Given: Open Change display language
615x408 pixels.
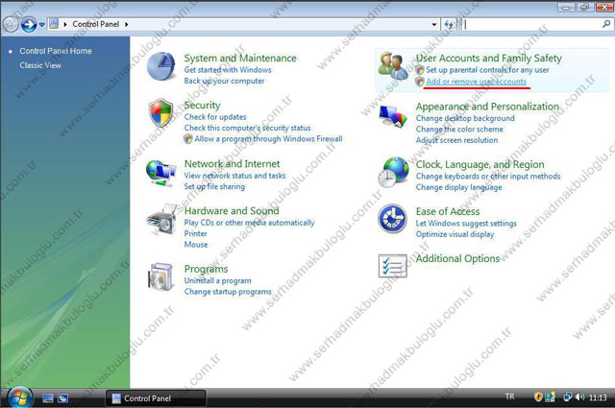Looking at the screenshot, I should (459, 187).
